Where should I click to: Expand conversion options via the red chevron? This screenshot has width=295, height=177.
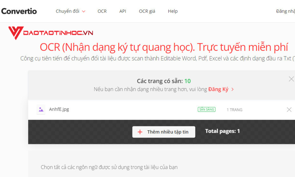click(83, 12)
